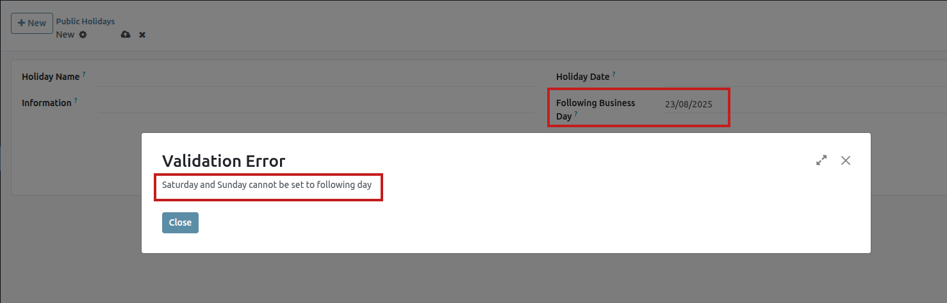Click the Holiday Date label
This screenshot has height=303, width=947.
pyautogui.click(x=582, y=77)
